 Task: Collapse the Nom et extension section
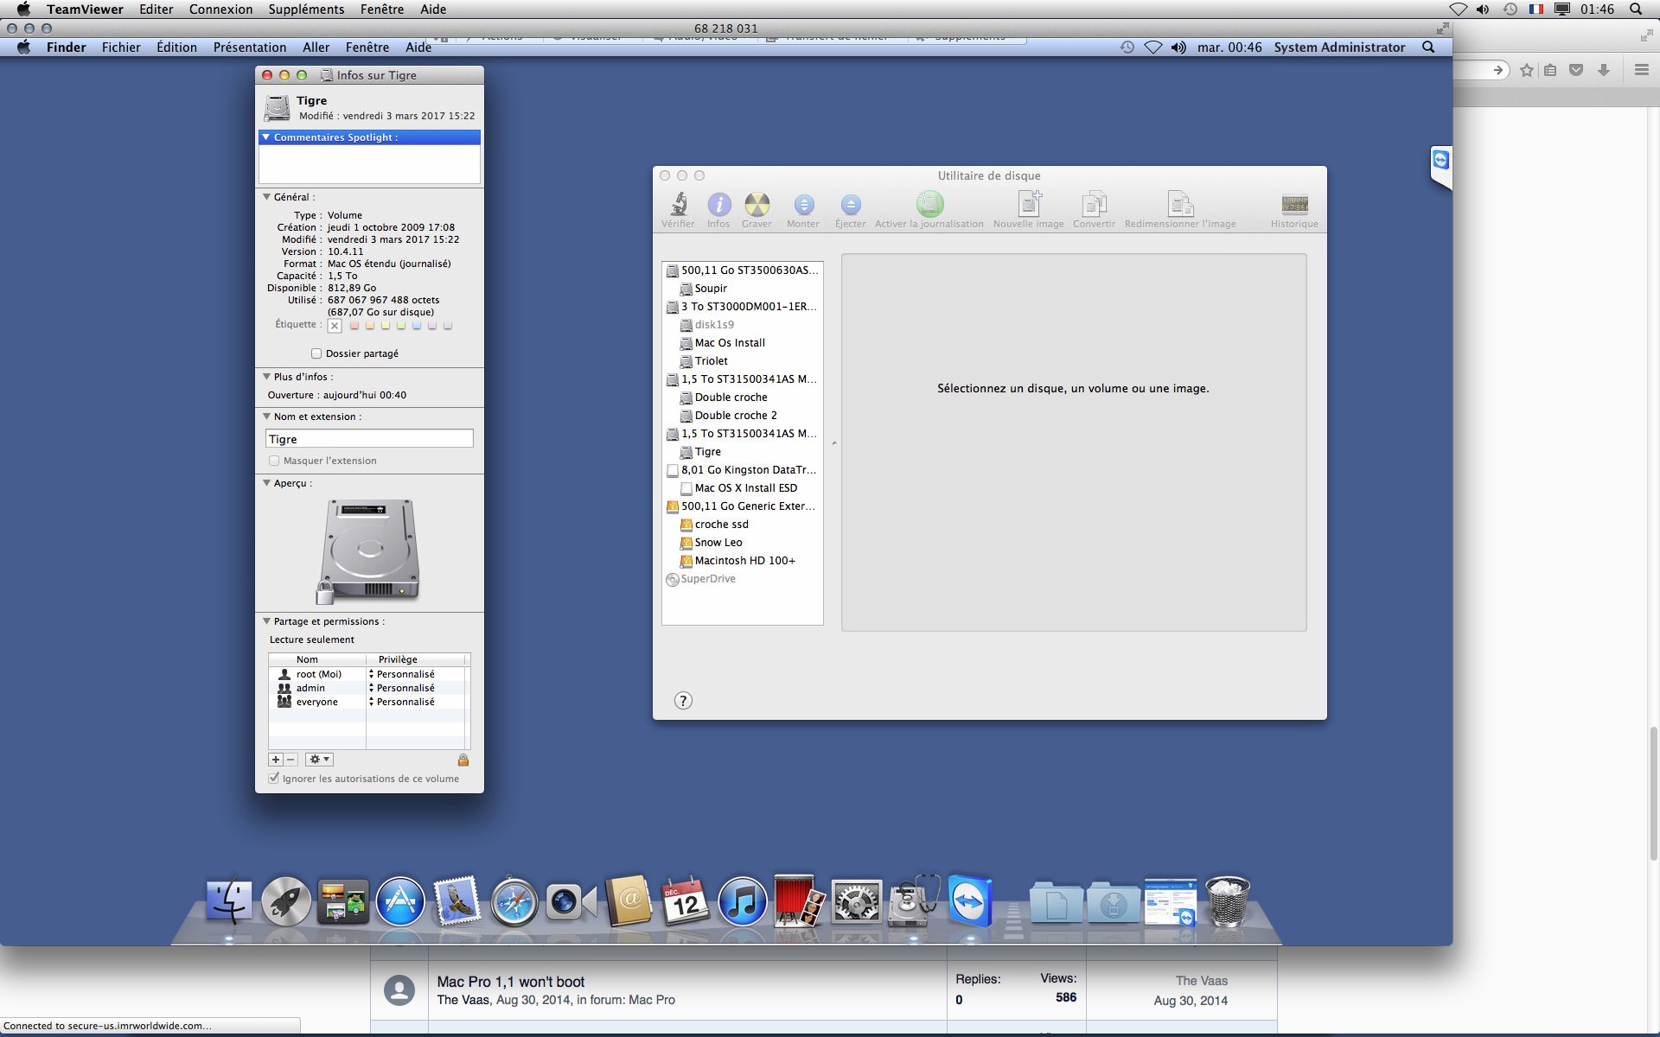(266, 417)
